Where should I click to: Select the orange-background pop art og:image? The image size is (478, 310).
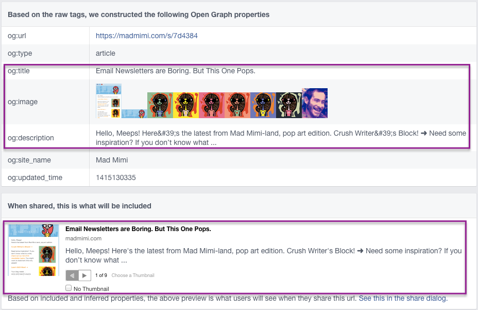pos(237,105)
